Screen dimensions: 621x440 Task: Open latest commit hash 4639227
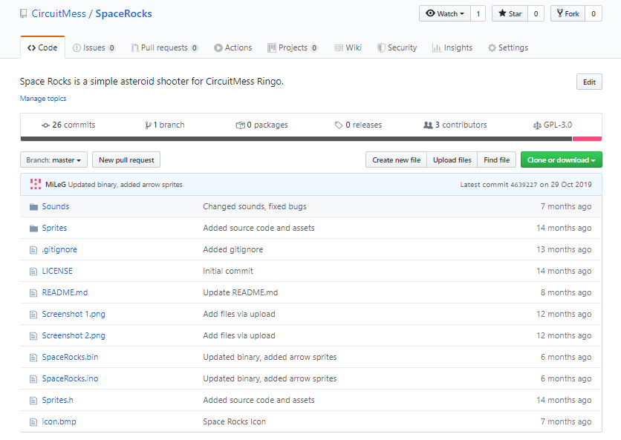(524, 185)
